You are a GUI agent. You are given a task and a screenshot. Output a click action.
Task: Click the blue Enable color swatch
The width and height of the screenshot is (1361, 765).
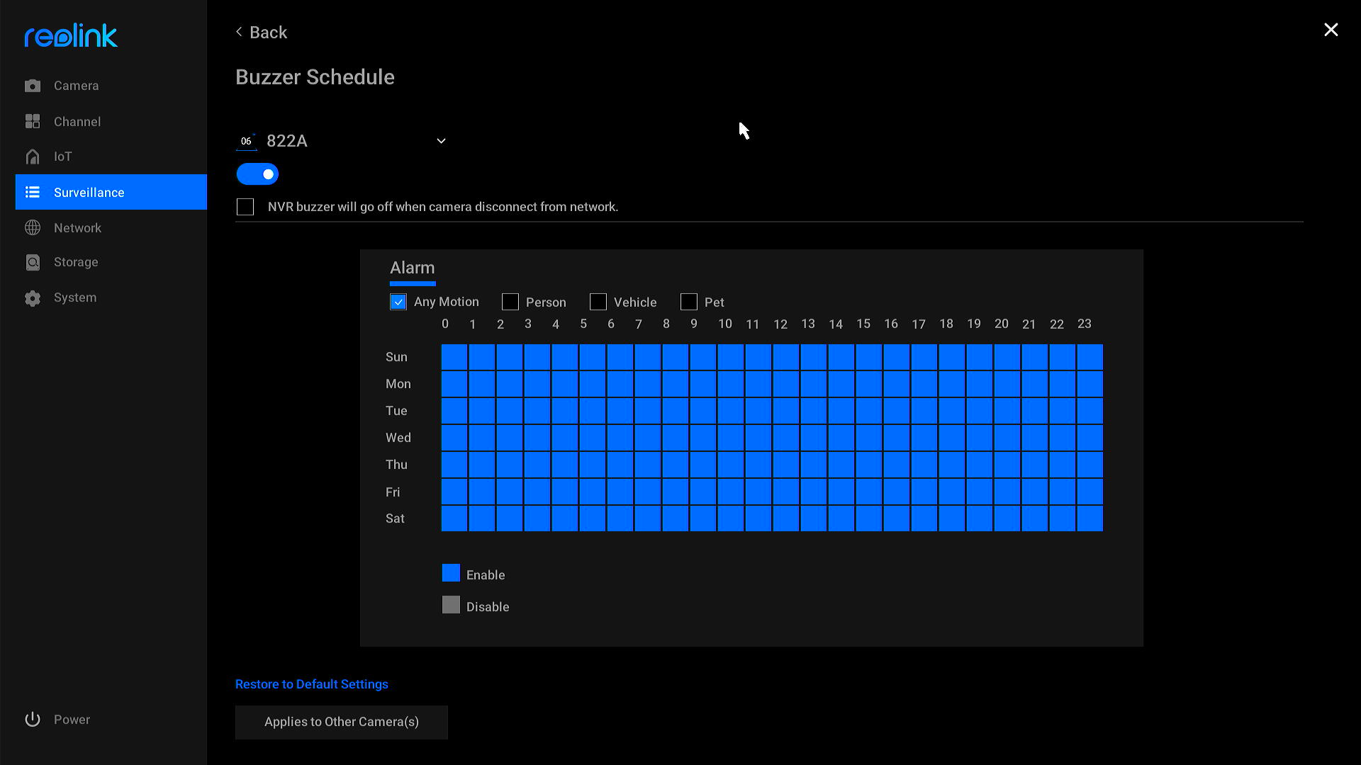(x=451, y=572)
